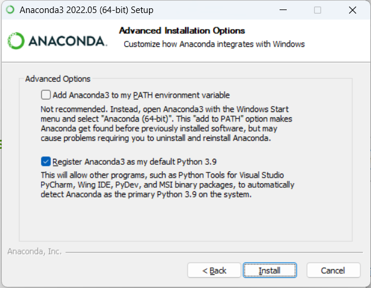The width and height of the screenshot is (371, 288).
Task: Abort setup with the Cancel button
Action: 333,270
